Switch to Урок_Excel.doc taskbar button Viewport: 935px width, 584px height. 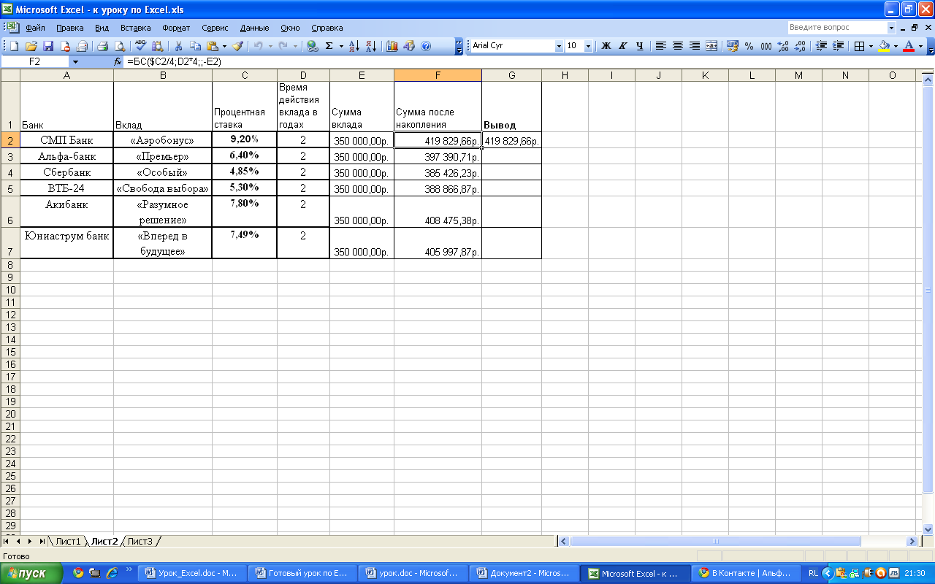pyautogui.click(x=192, y=573)
